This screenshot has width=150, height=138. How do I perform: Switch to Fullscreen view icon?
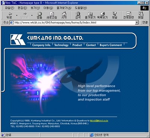point(129,14)
